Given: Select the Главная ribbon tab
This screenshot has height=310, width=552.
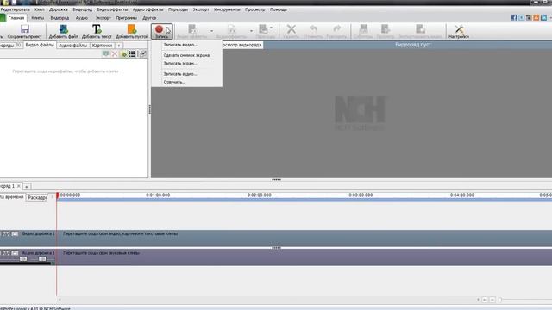Looking at the screenshot, I should pyautogui.click(x=16, y=18).
